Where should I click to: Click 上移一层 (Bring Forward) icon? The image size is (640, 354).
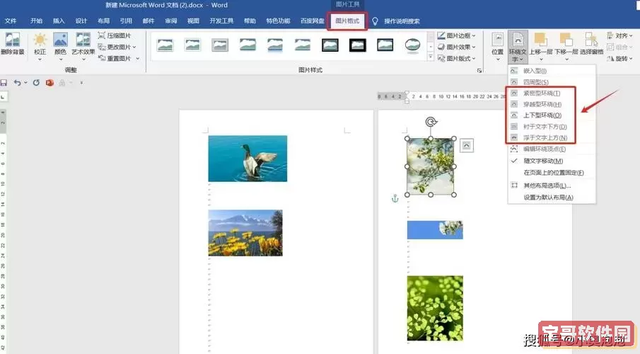[x=540, y=40]
